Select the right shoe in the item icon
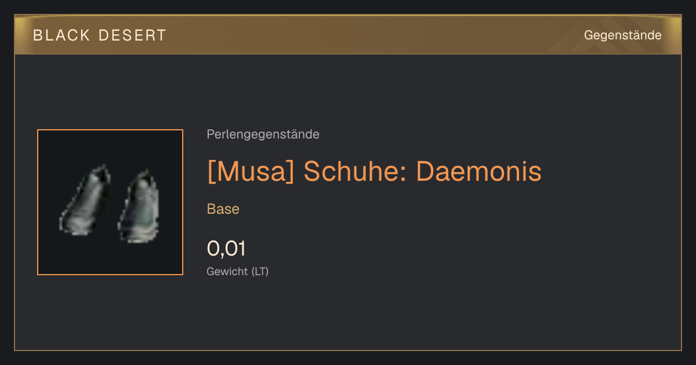Image resolution: width=696 pixels, height=365 pixels. click(x=139, y=206)
